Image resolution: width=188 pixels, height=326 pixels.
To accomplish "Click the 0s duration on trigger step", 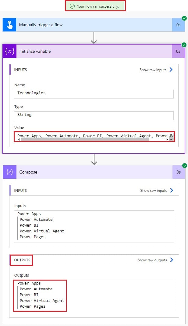I will pos(179,25).
